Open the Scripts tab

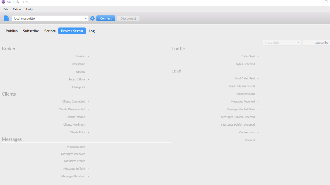(x=50, y=31)
